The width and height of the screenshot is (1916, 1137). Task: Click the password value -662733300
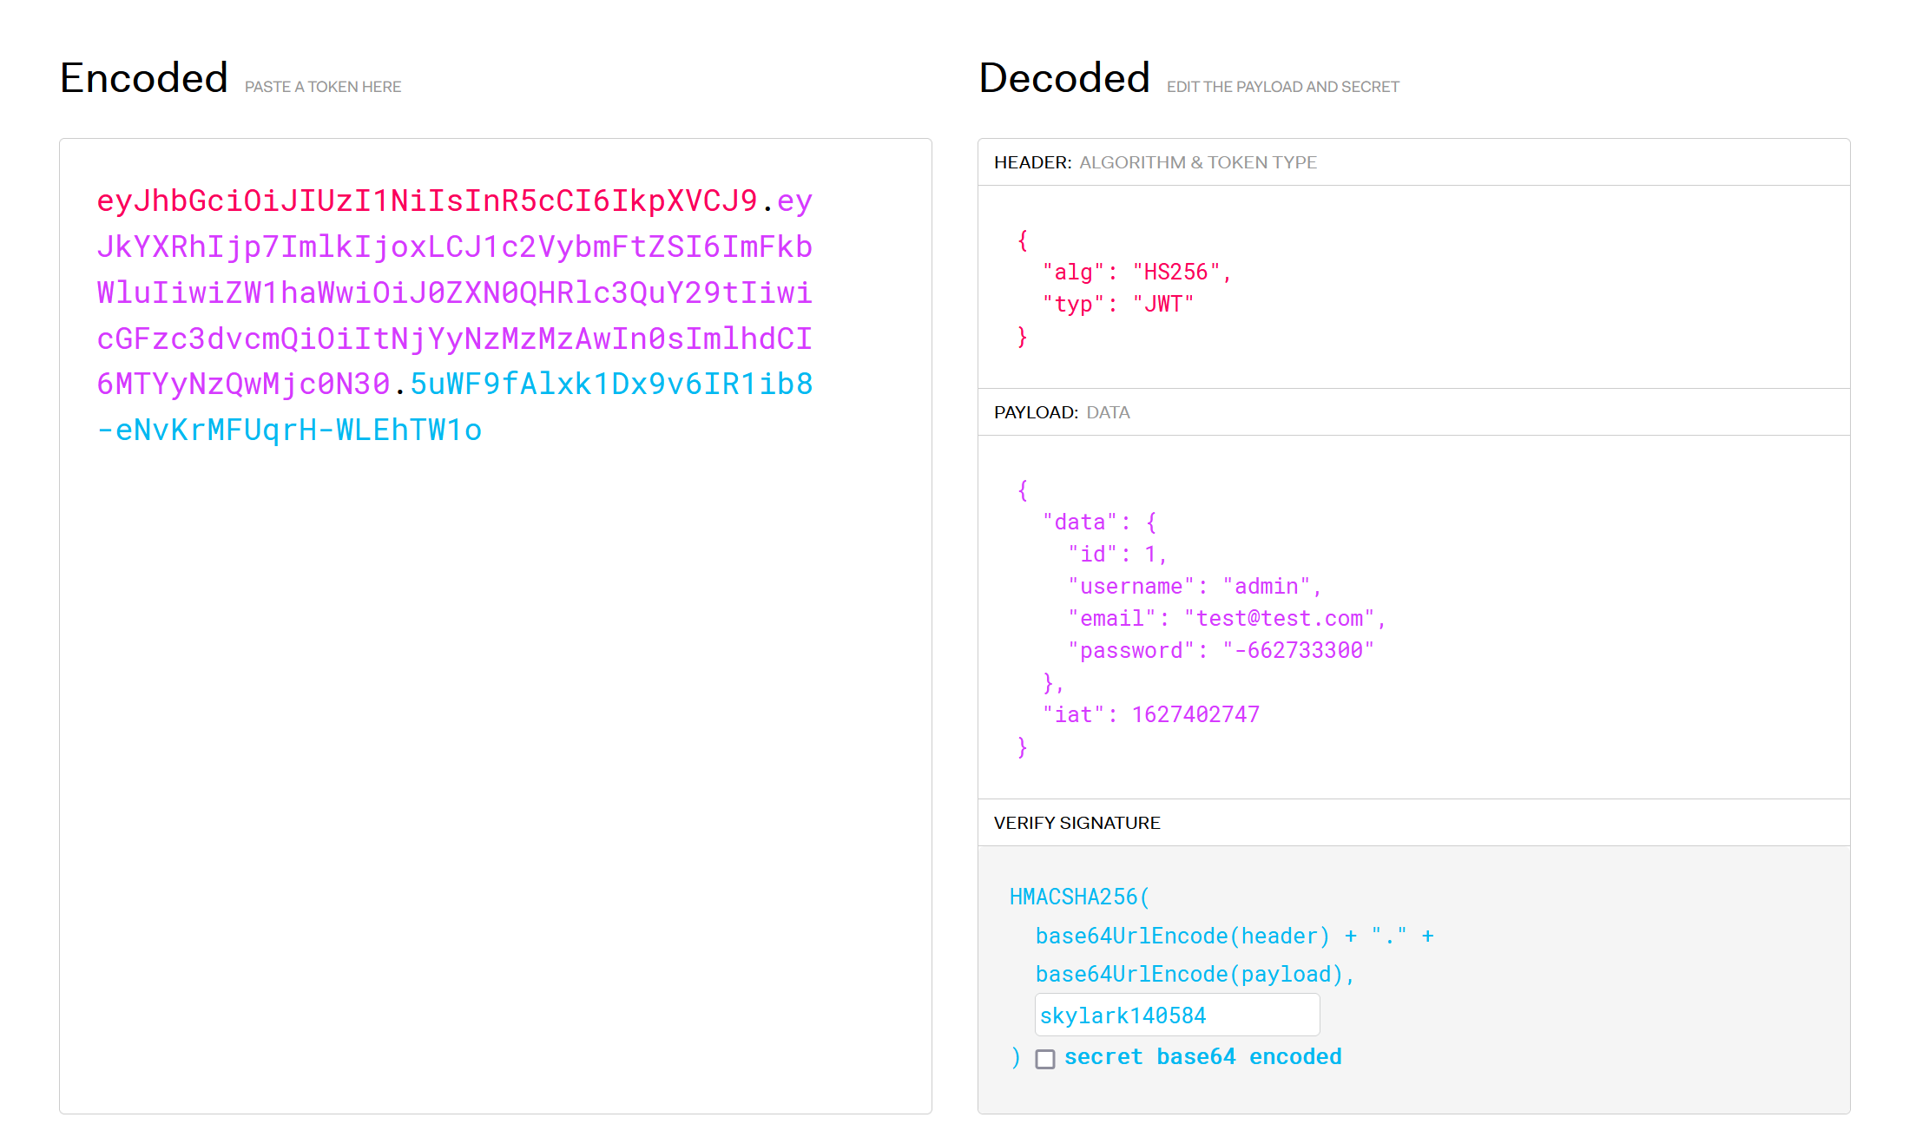[1298, 651]
